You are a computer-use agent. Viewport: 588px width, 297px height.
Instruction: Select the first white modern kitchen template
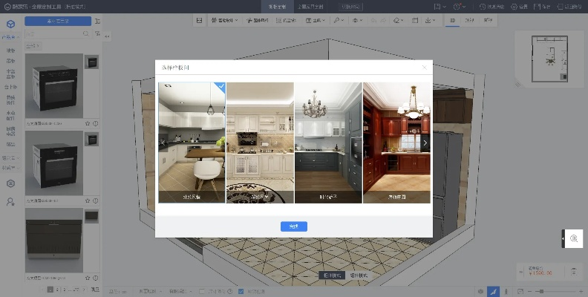tap(192, 143)
